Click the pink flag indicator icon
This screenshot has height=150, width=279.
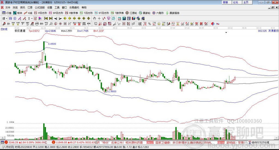[x=40, y=19]
